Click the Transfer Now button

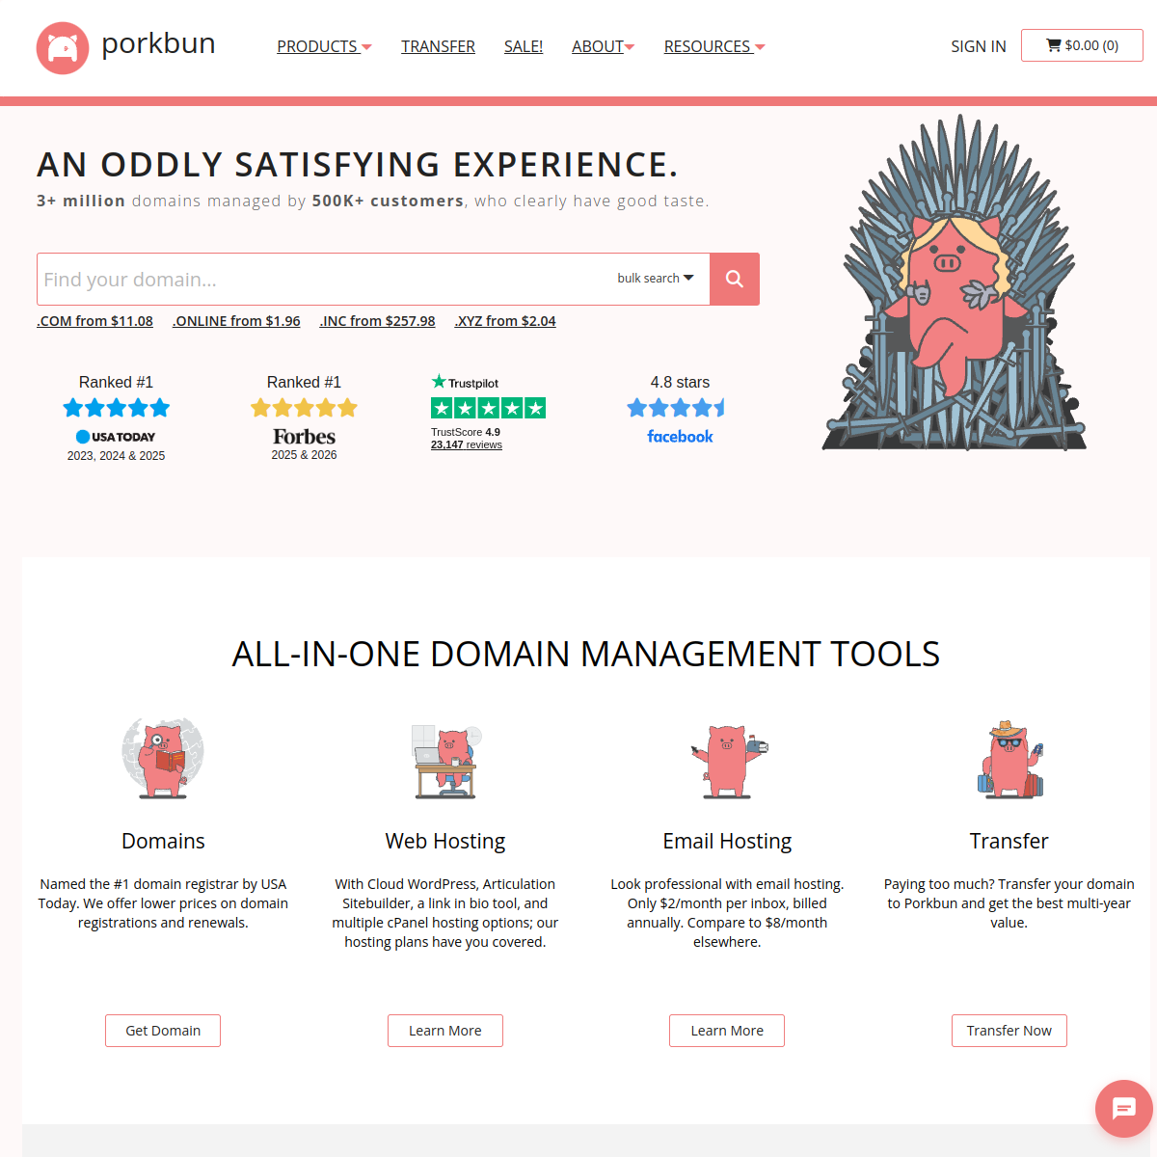1009,1030
